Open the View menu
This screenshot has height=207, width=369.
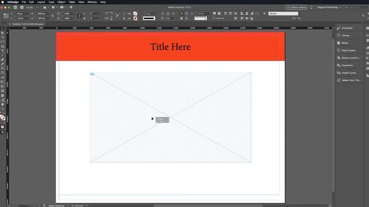81,2
